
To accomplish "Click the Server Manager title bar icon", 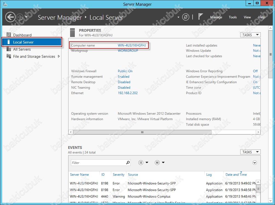I will [5, 4].
